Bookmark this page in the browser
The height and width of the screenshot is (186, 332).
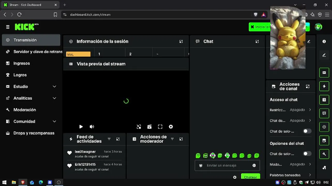55,15
